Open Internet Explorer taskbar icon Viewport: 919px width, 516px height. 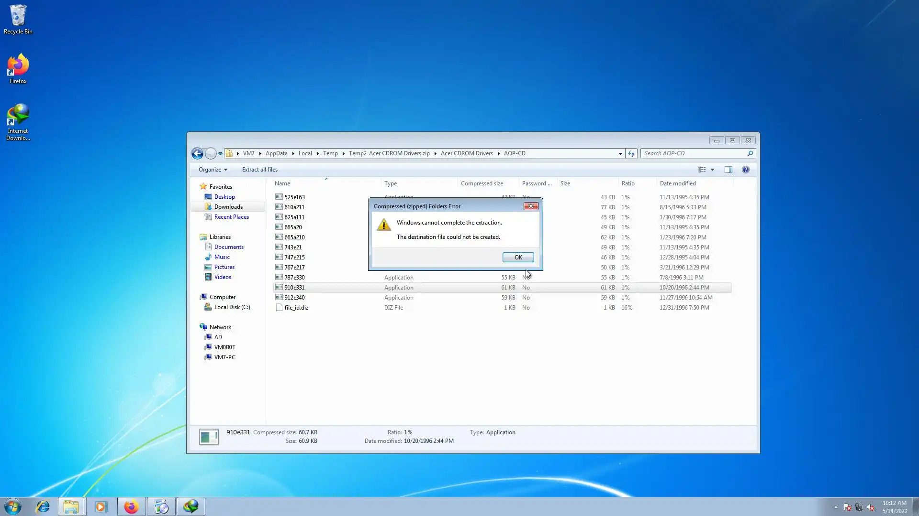pos(43,506)
